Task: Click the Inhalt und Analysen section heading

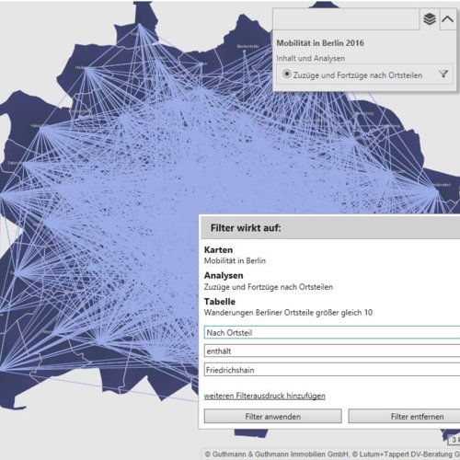Action: coord(310,58)
